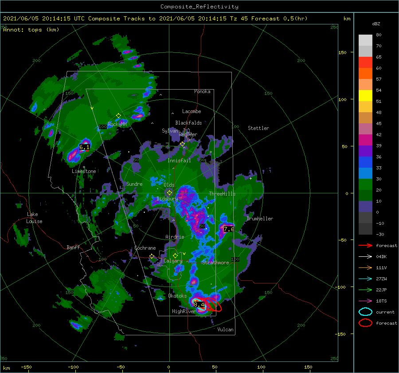Click the 'dBZ' legend heading
The height and width of the screenshot is (373, 399).
tap(376, 24)
